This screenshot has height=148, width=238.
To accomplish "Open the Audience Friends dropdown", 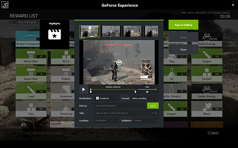I will point(146,121).
